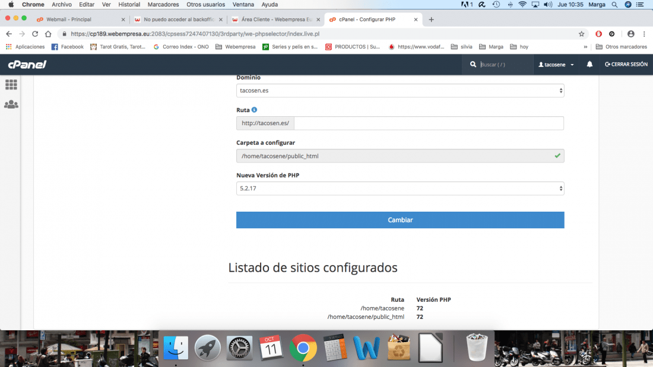Image resolution: width=653 pixels, height=367 pixels.
Task: Open the Marga bookmarks folder
Action: point(491,47)
